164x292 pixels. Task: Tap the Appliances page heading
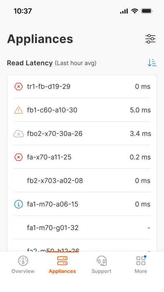tap(40, 39)
